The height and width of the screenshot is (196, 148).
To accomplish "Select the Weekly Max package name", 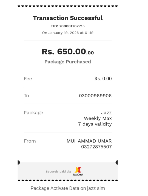I will point(98,118).
